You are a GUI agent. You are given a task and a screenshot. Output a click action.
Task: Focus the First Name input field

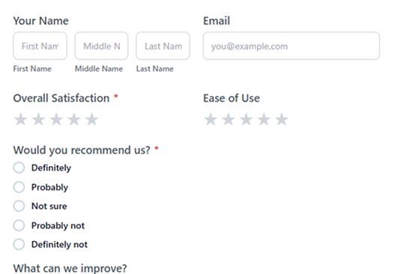click(x=40, y=46)
